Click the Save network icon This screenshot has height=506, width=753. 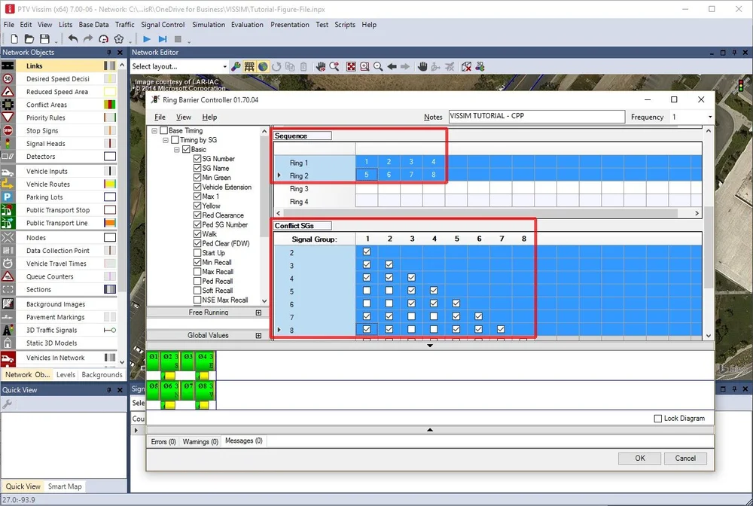43,38
